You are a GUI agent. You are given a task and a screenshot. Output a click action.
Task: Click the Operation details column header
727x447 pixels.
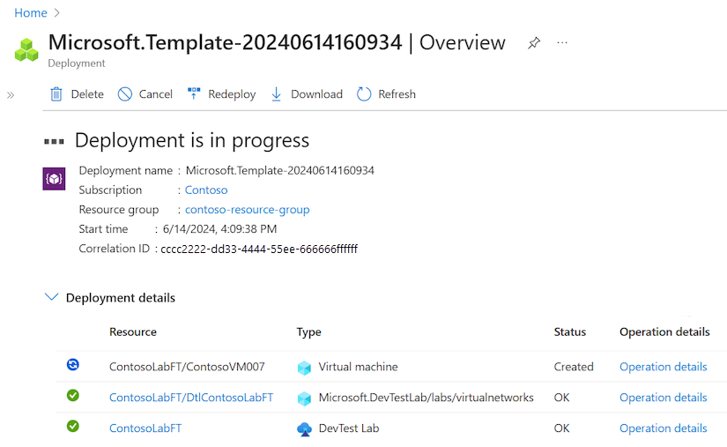pos(664,332)
